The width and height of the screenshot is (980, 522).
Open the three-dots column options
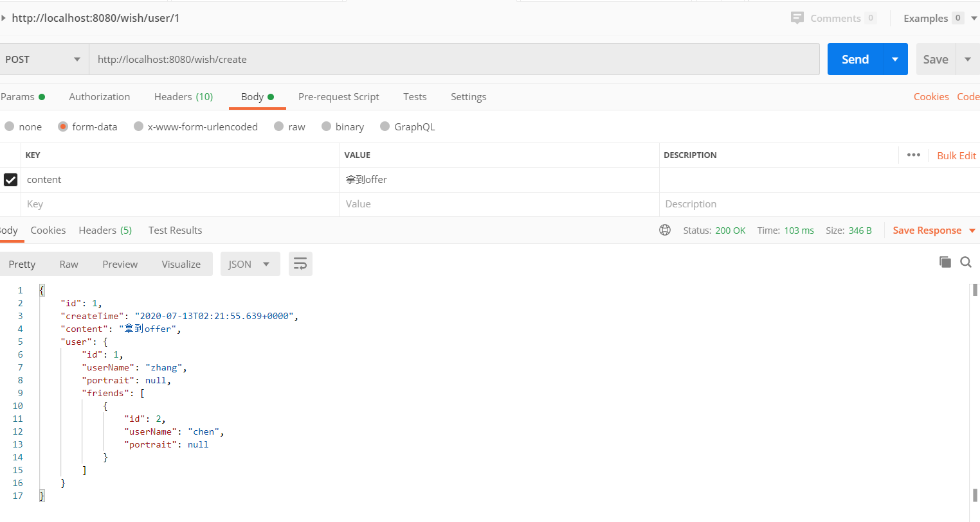click(913, 155)
